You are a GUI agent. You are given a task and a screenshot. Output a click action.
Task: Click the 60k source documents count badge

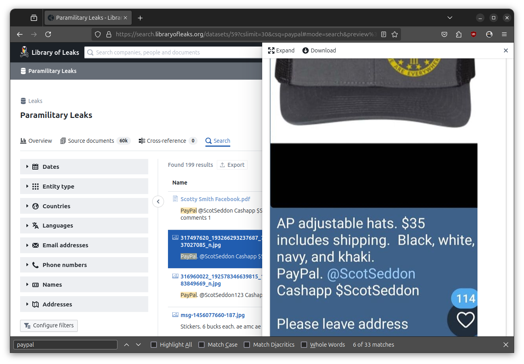click(124, 141)
